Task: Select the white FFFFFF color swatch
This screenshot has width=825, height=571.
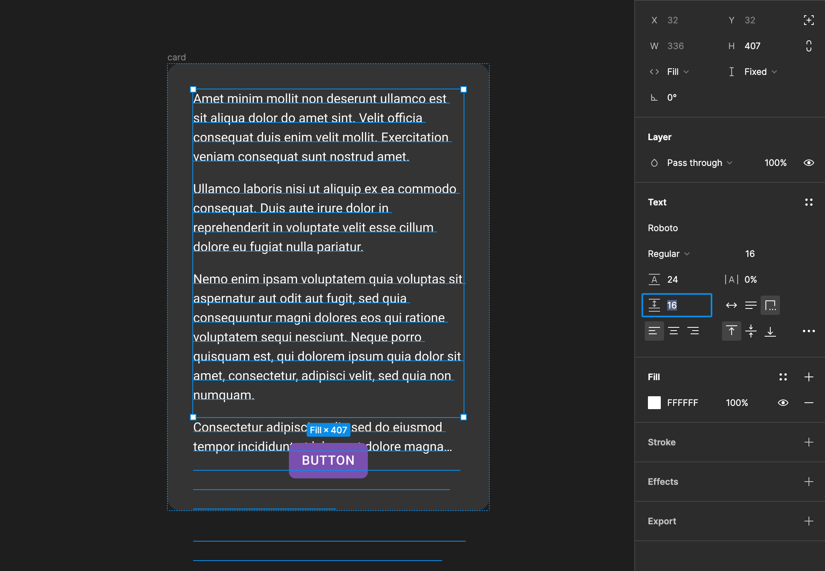Action: click(654, 402)
